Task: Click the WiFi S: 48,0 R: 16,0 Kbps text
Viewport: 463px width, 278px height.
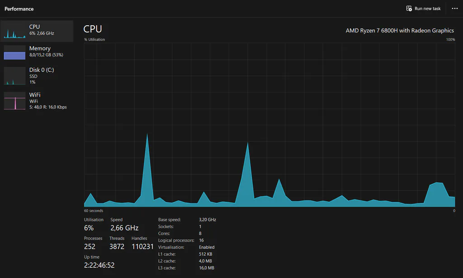Action: point(48,107)
